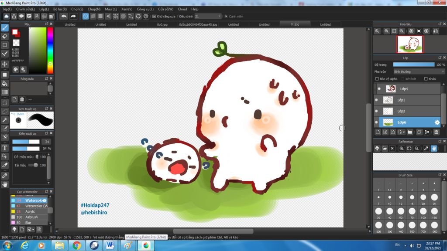Zoom in using the navigator magnifier plus
This screenshot has height=251, width=447.
[386, 31]
